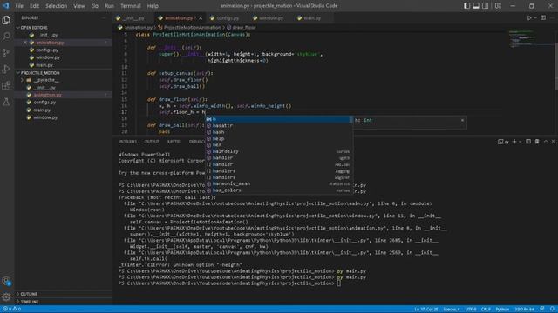Select 'harmonic_mean' suggestion
Image resolution: width=558 pixels, height=313 pixels.
tap(279, 183)
